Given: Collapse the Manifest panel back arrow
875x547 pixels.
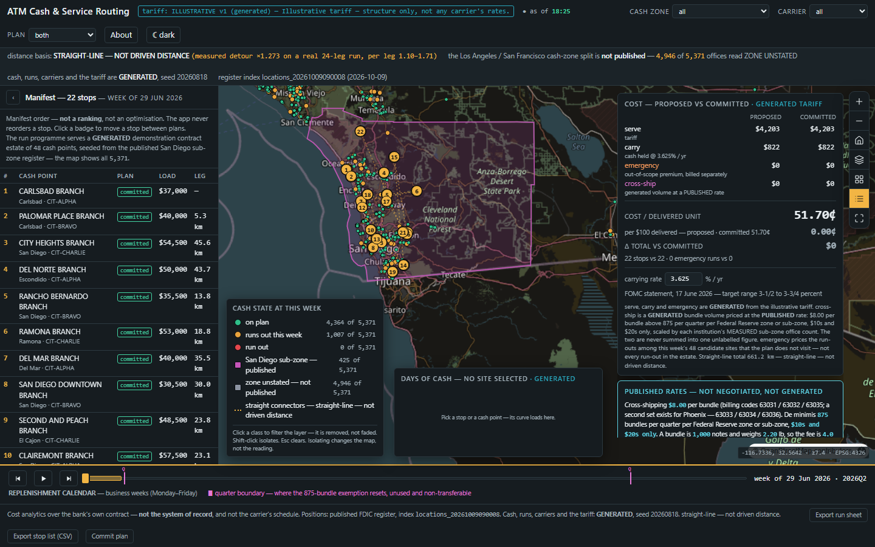Looking at the screenshot, I should 13,98.
